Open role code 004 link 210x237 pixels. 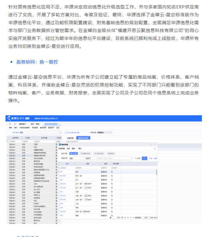pyautogui.click(x=61, y=204)
